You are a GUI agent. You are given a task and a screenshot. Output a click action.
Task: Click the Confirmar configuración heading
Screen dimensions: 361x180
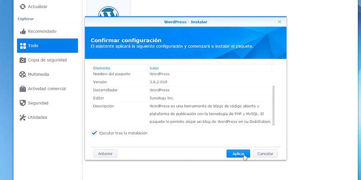point(126,40)
